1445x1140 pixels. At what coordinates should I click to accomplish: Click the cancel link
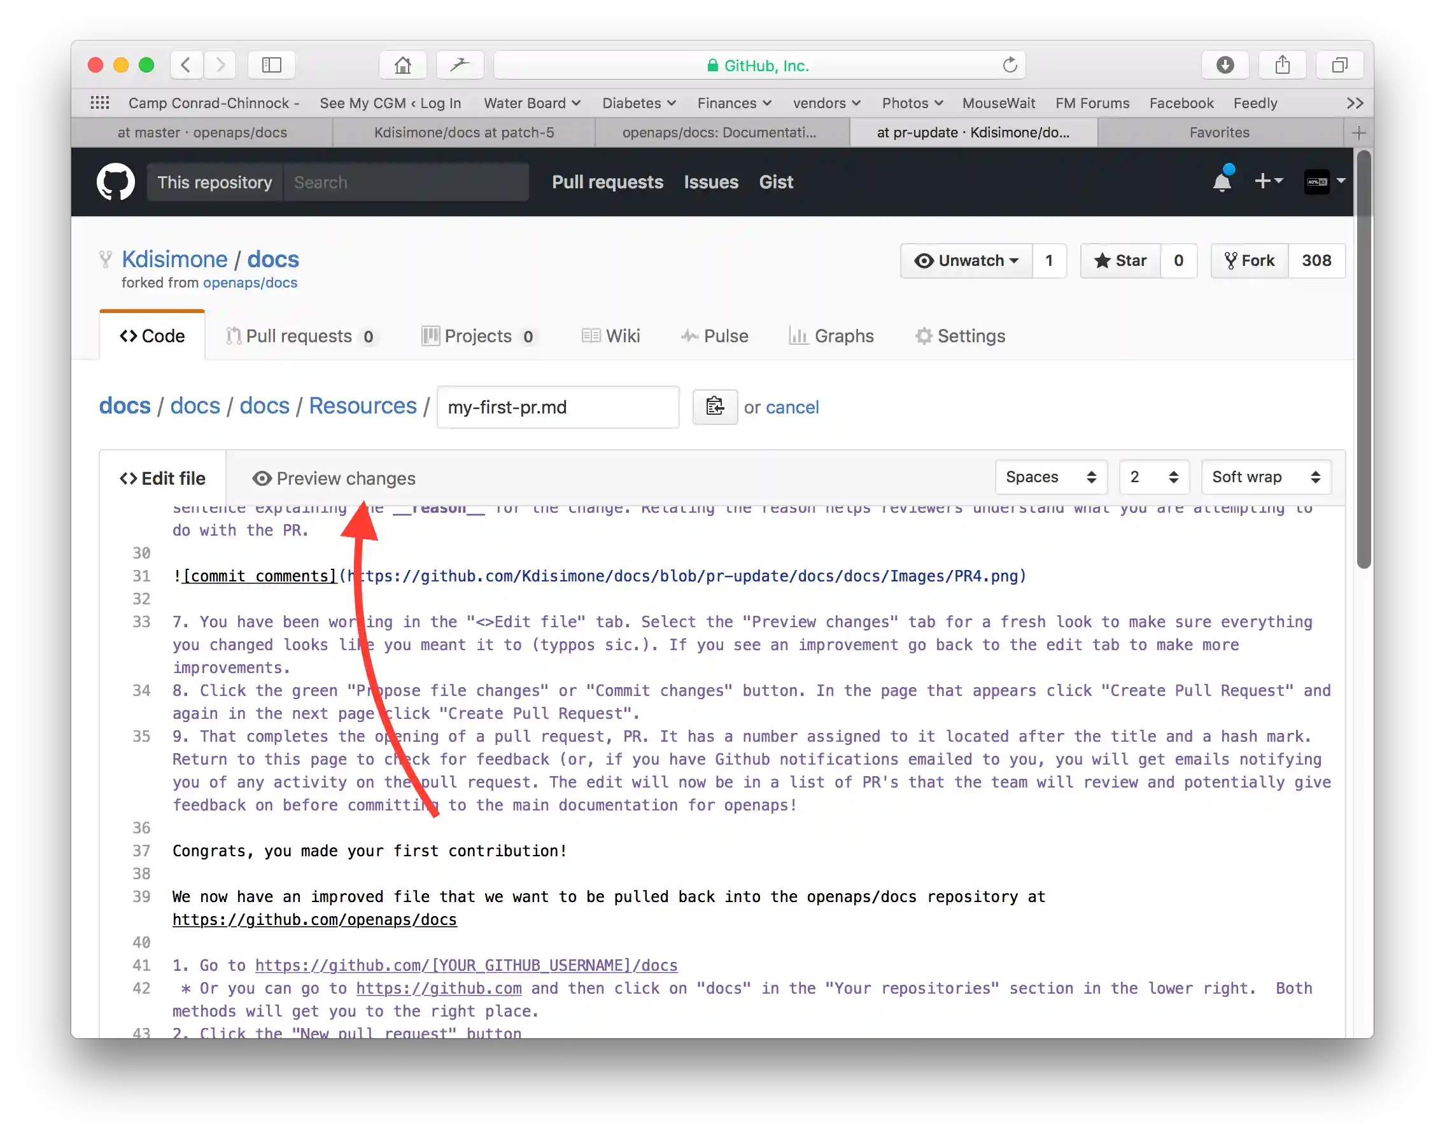[792, 407]
